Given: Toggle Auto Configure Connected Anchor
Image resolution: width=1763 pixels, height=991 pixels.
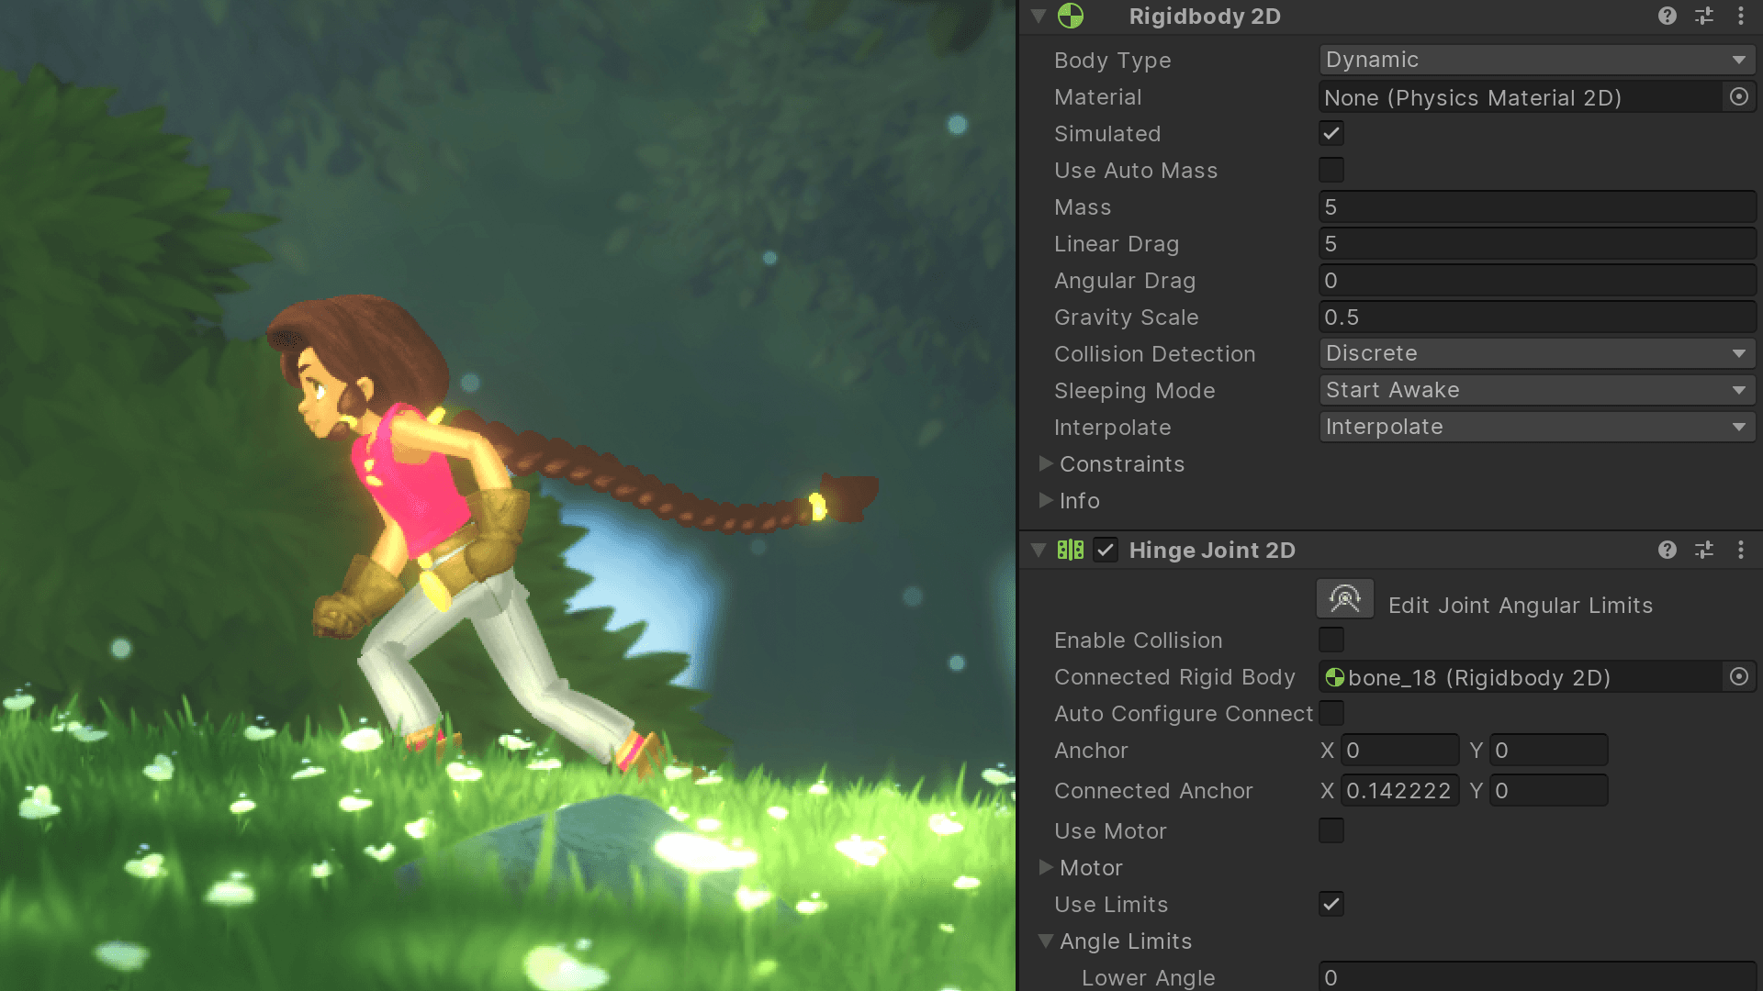Looking at the screenshot, I should click(x=1331, y=713).
